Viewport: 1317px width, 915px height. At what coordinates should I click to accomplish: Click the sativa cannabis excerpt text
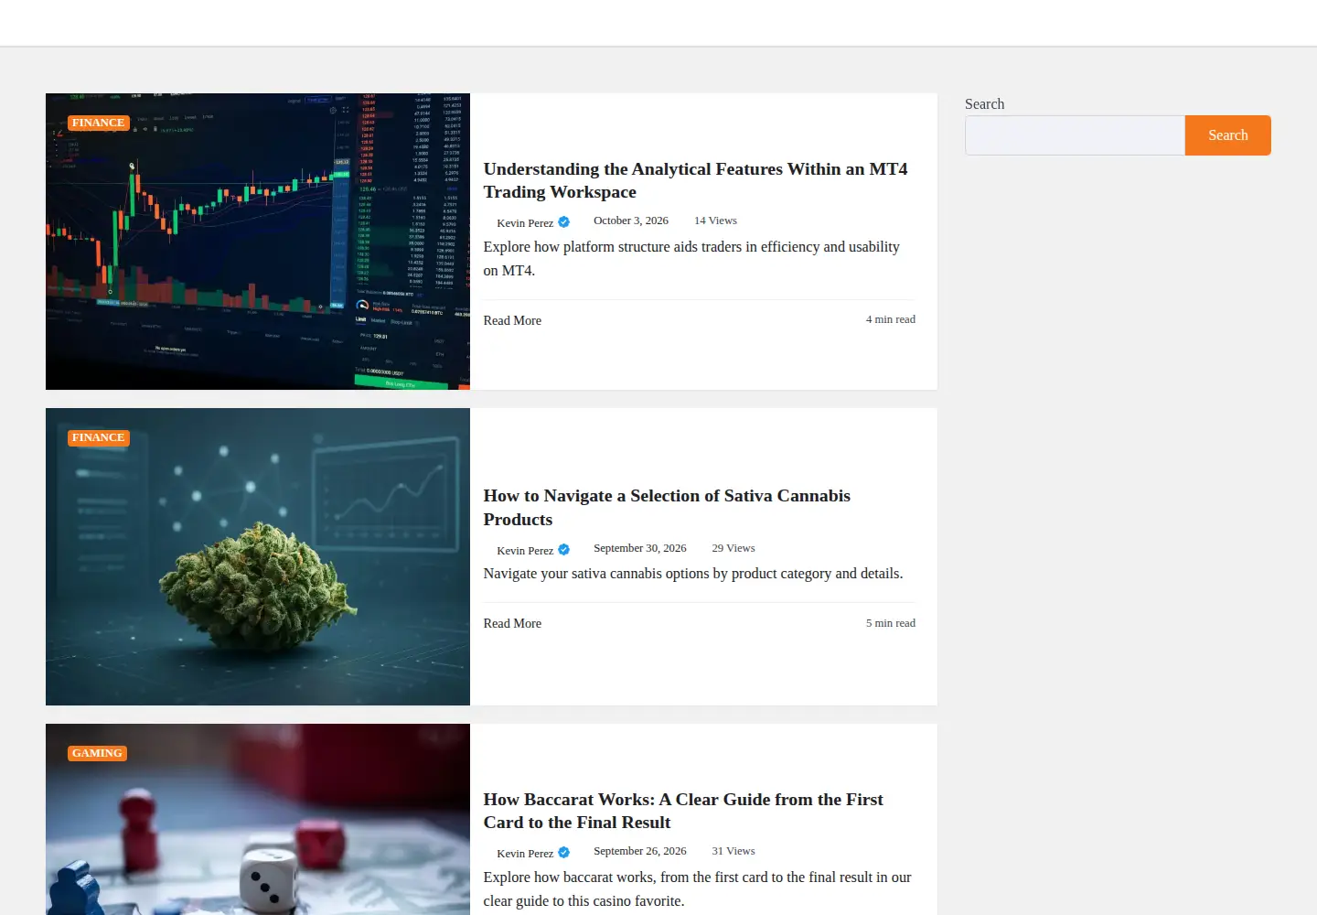coord(693,574)
